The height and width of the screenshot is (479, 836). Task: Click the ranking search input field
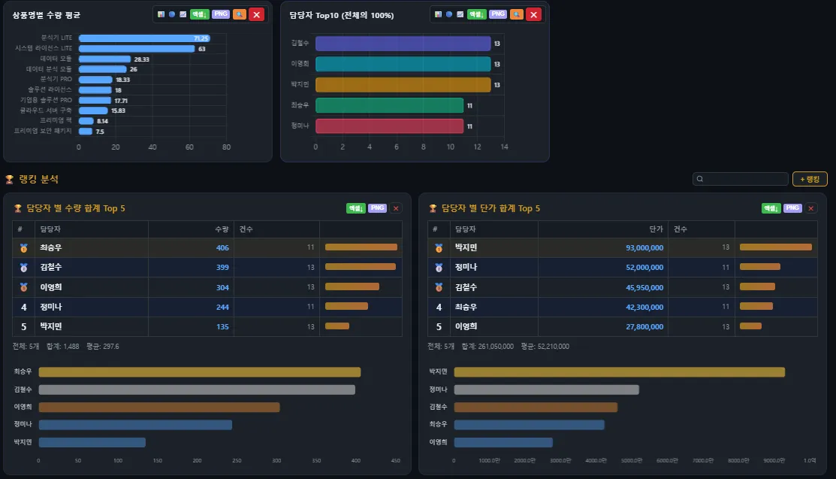(x=741, y=179)
